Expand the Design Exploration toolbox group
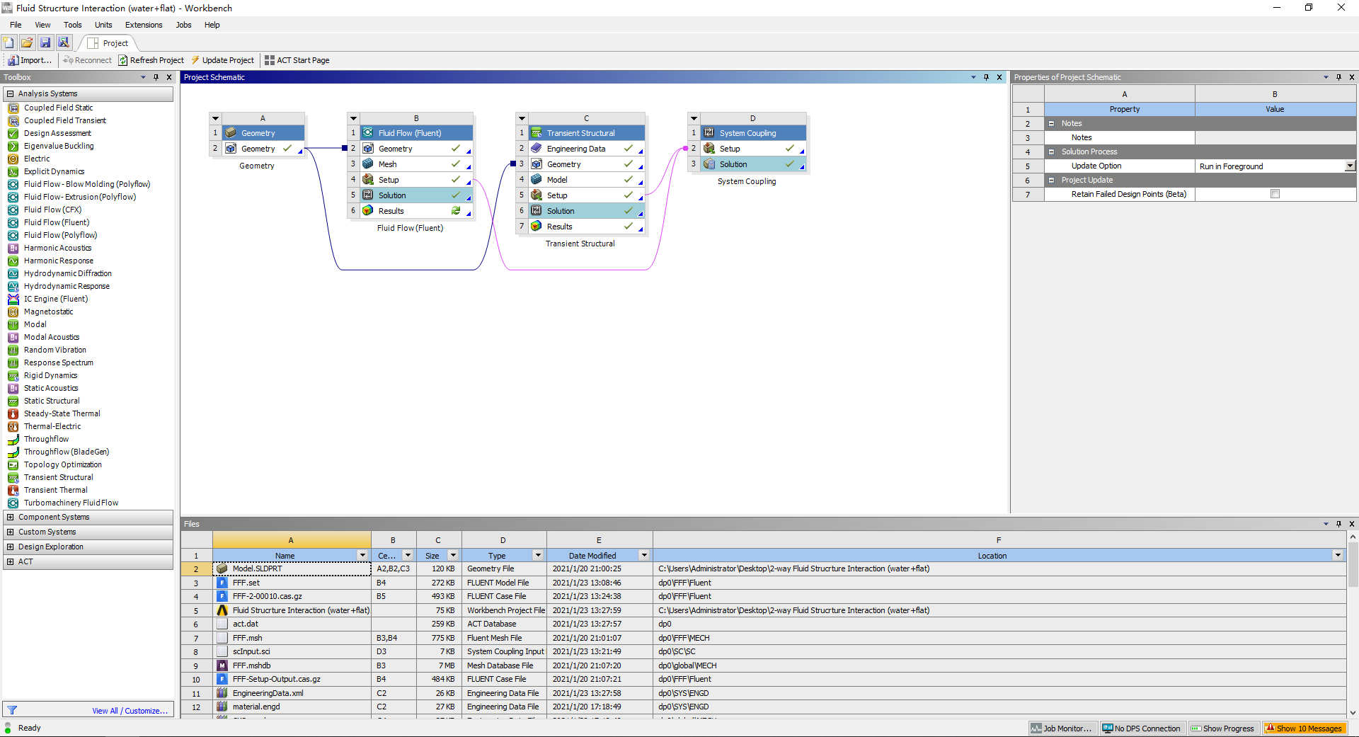Screen dimensions: 1359x737 pyautogui.click(x=10, y=547)
